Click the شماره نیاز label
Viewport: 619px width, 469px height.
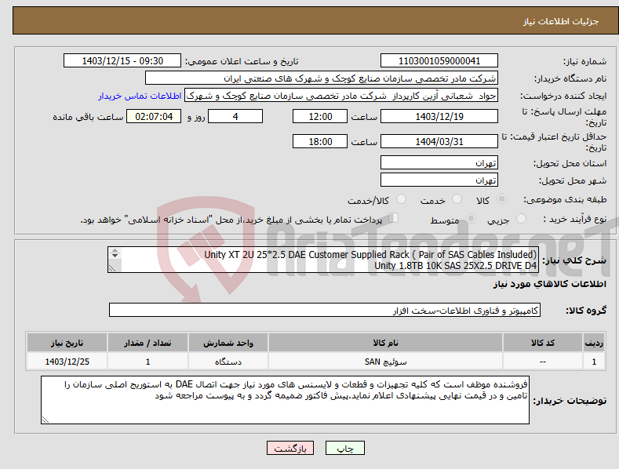[x=584, y=62]
